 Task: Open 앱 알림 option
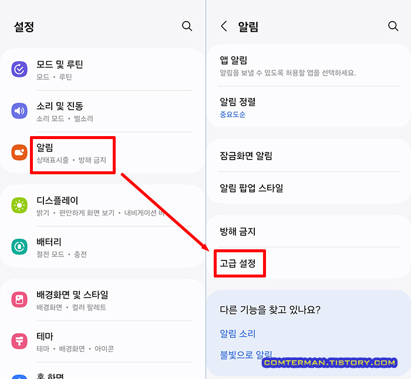(309, 66)
